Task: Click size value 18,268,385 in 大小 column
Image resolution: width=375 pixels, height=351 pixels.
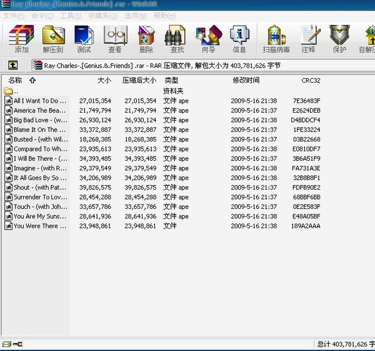Action: [95, 139]
